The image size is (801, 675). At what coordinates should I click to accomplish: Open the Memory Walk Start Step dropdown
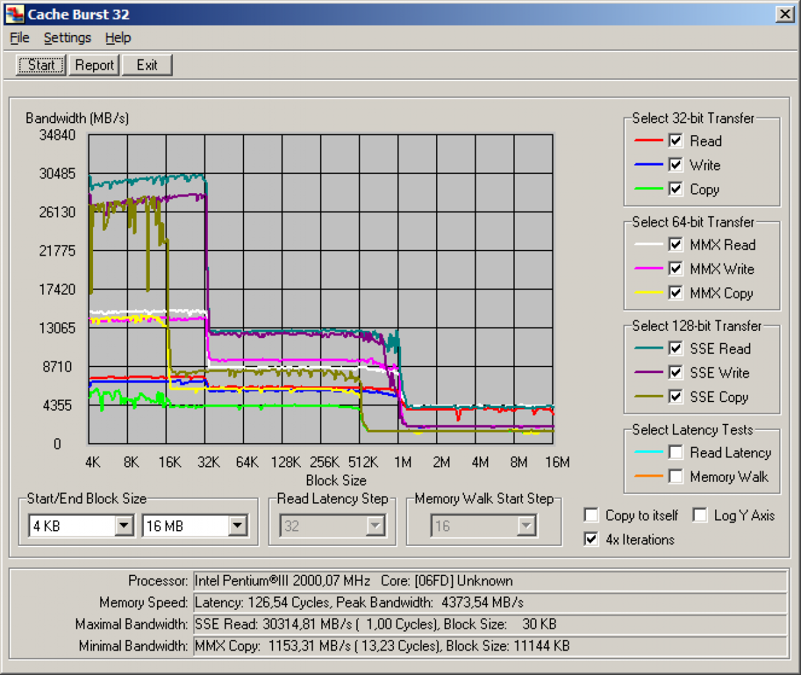pyautogui.click(x=526, y=525)
